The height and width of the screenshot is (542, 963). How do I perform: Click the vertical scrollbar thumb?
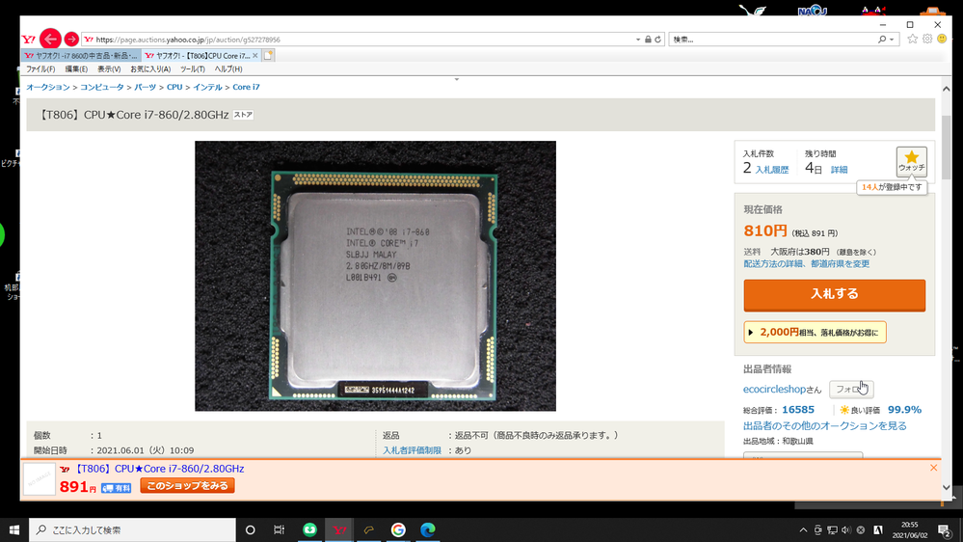click(x=947, y=148)
